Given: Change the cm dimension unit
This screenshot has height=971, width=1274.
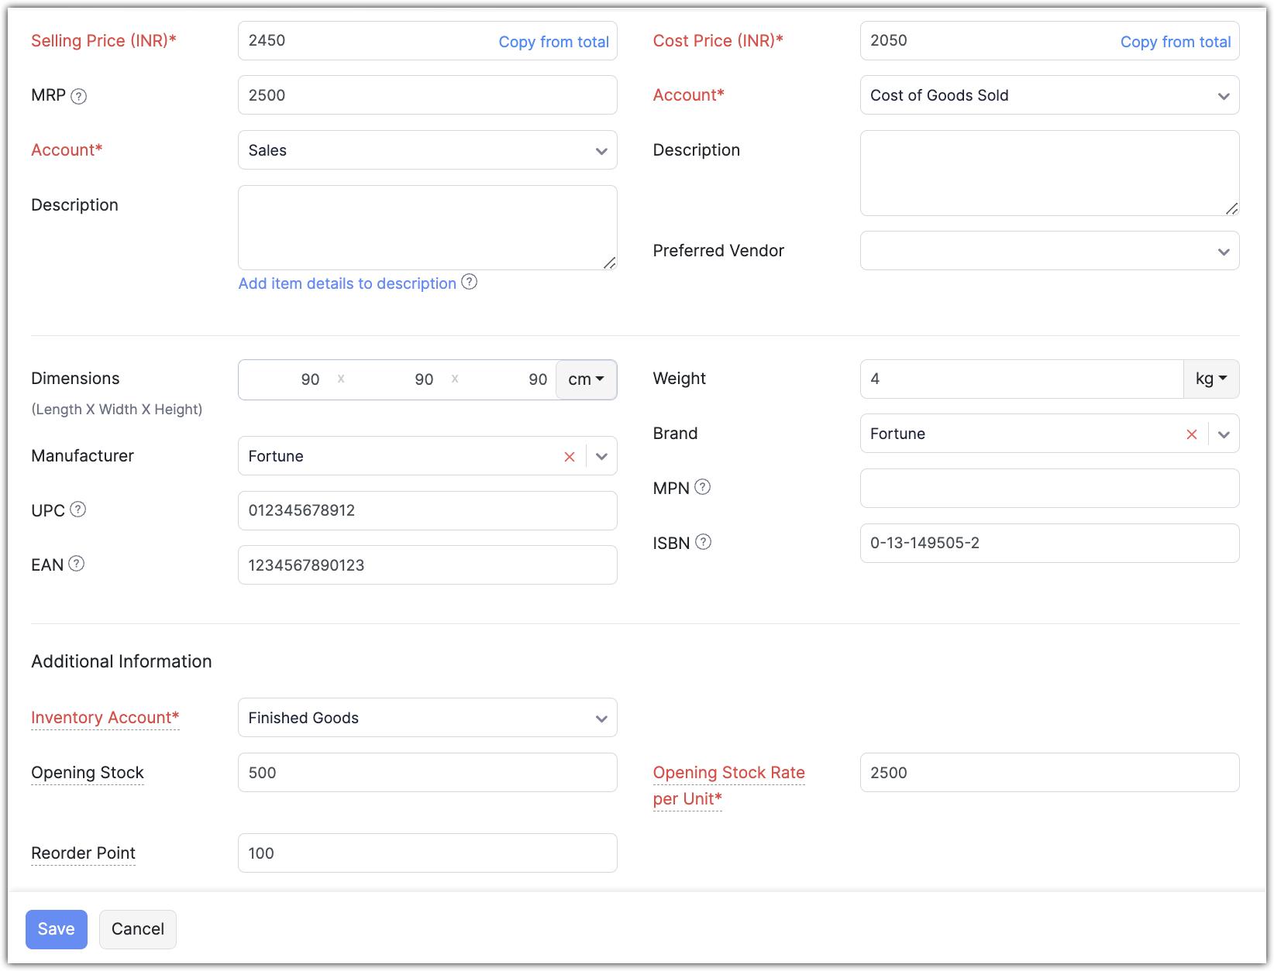Looking at the screenshot, I should [586, 379].
